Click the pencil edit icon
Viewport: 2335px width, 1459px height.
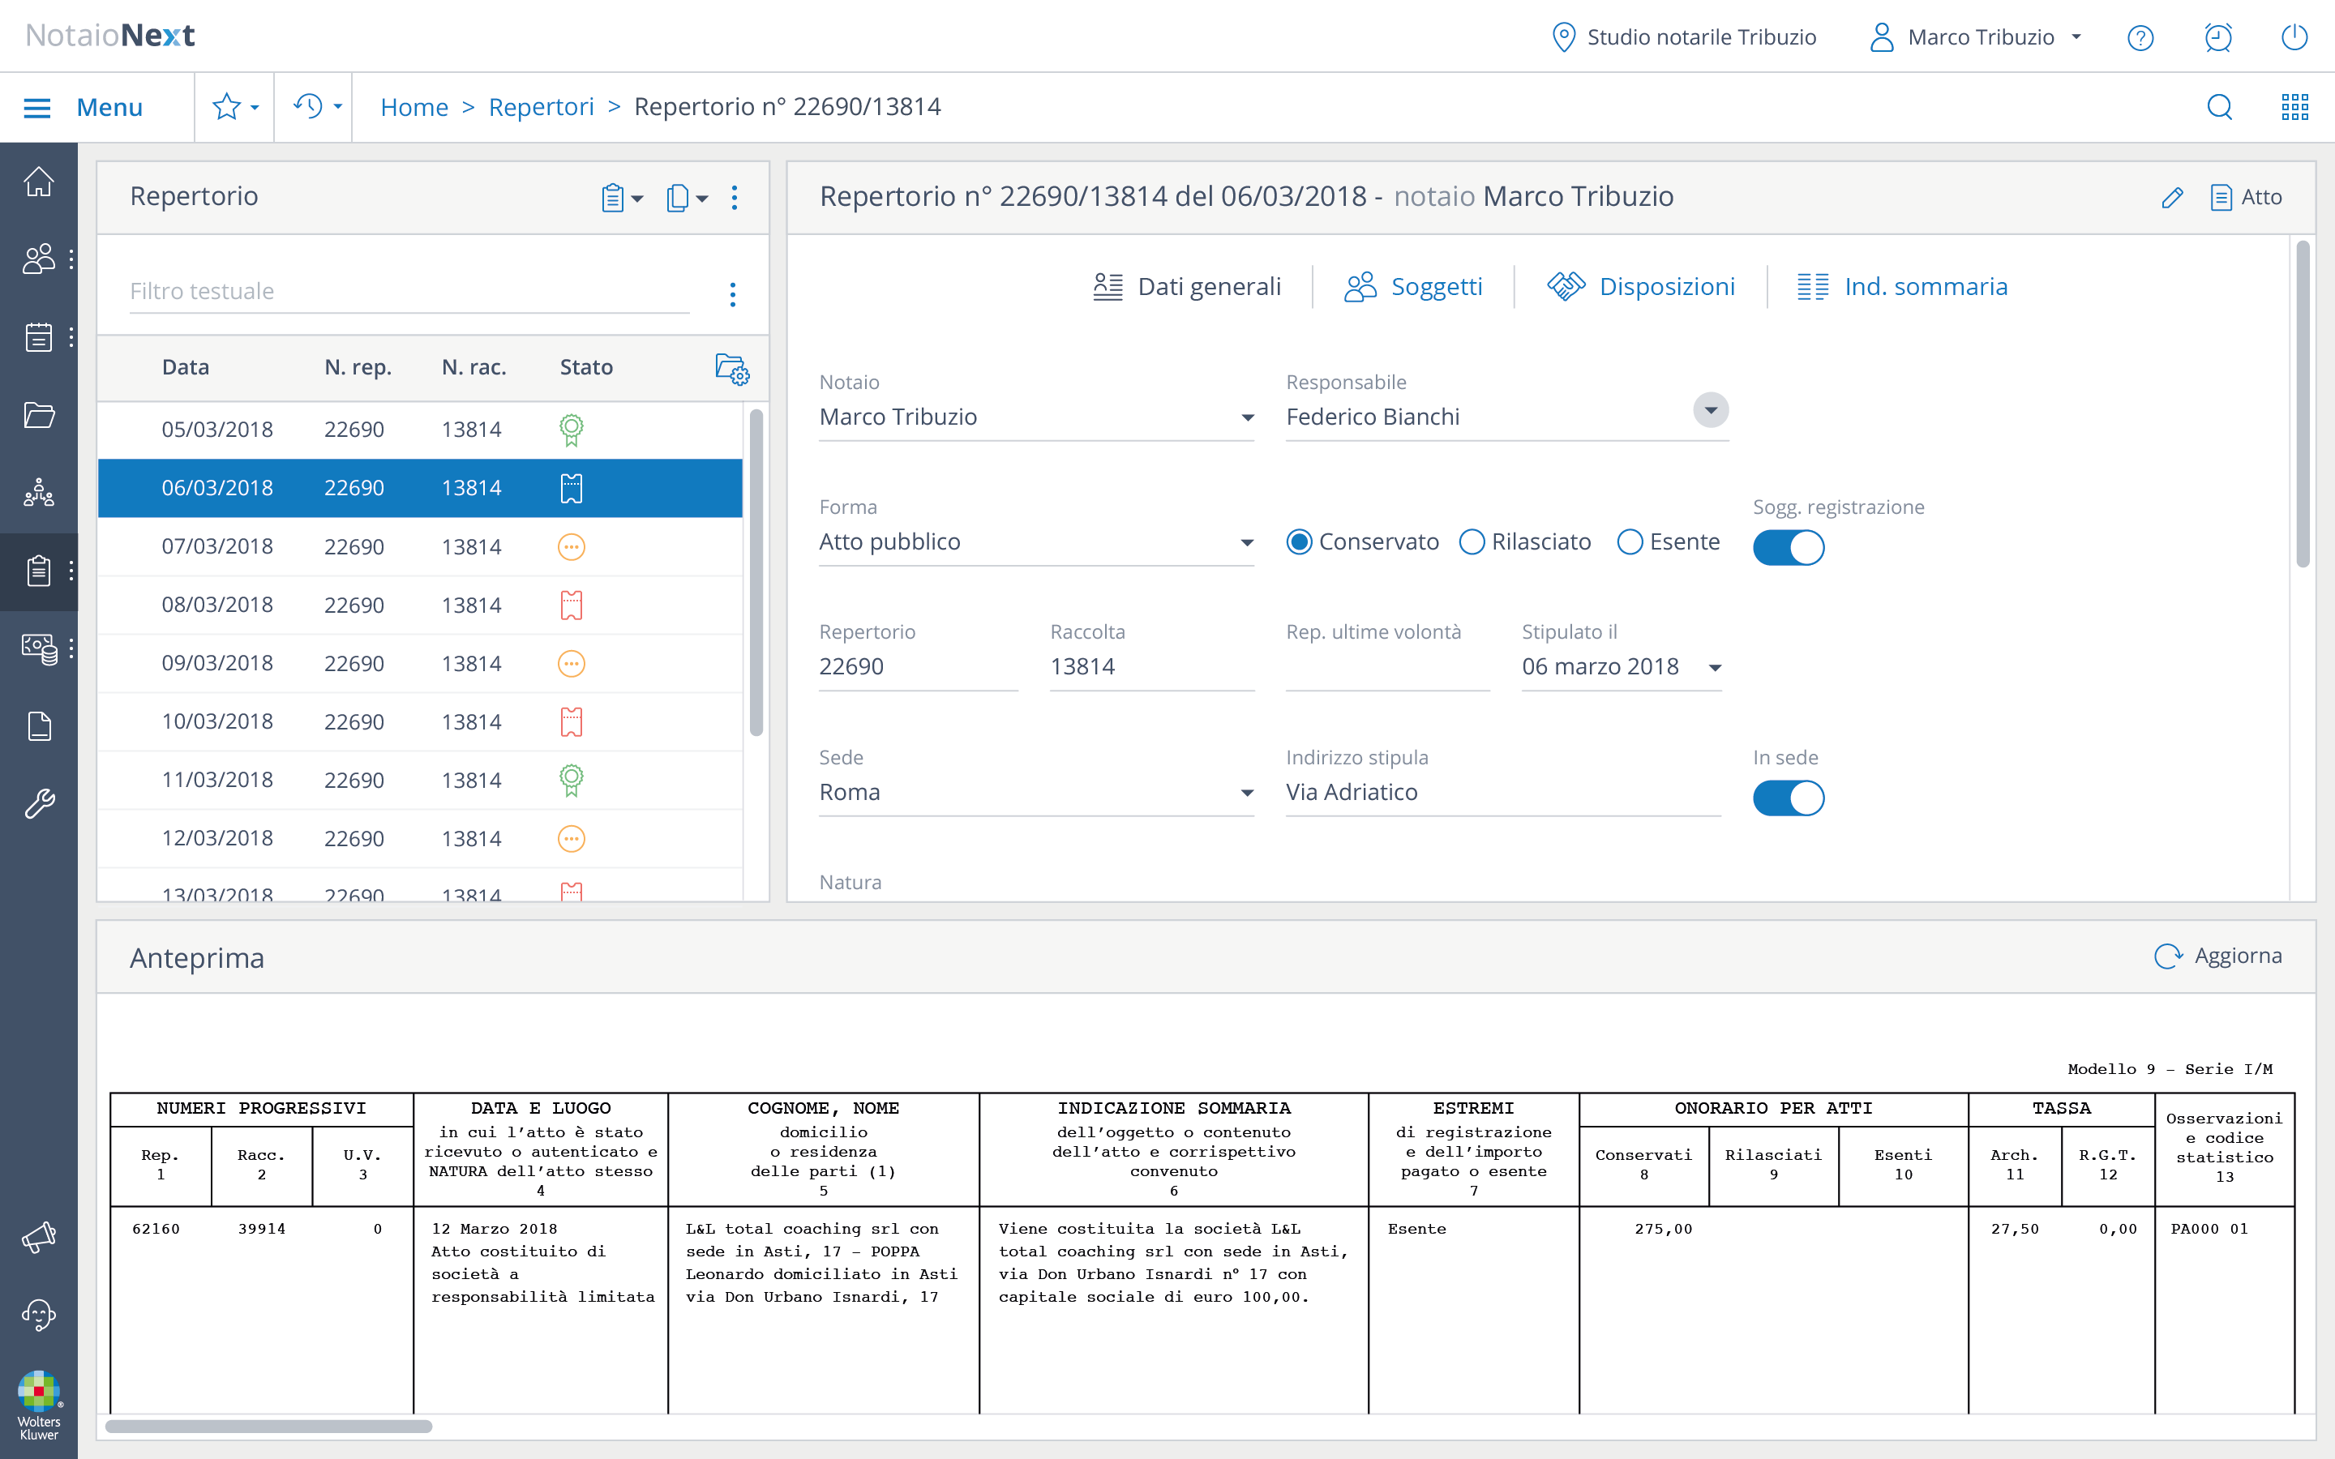tap(2172, 198)
